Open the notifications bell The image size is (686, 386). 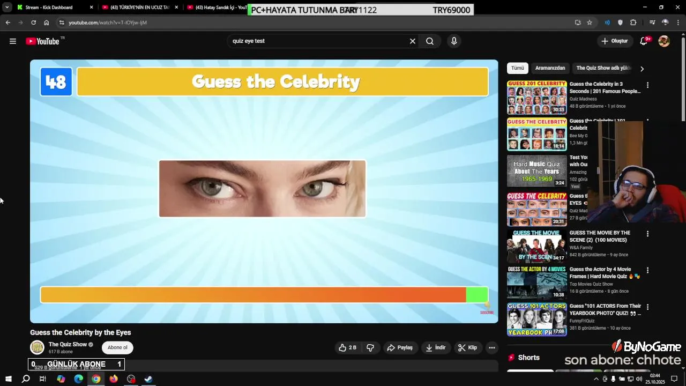(x=645, y=41)
